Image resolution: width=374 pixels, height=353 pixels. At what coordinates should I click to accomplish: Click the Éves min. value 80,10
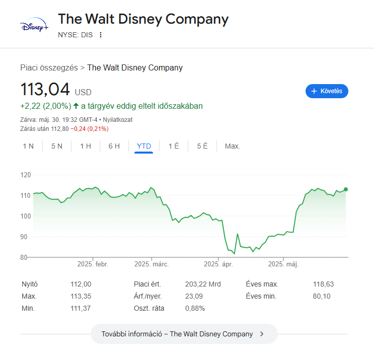(322, 296)
